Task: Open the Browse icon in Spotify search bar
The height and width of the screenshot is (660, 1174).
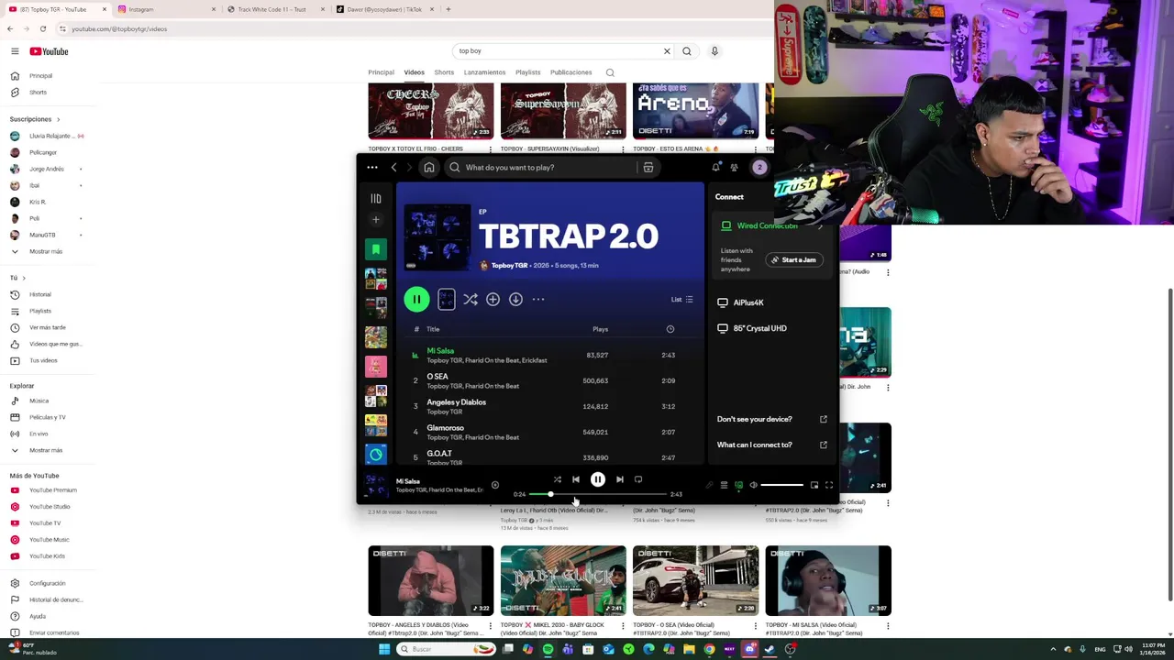Action: (648, 167)
